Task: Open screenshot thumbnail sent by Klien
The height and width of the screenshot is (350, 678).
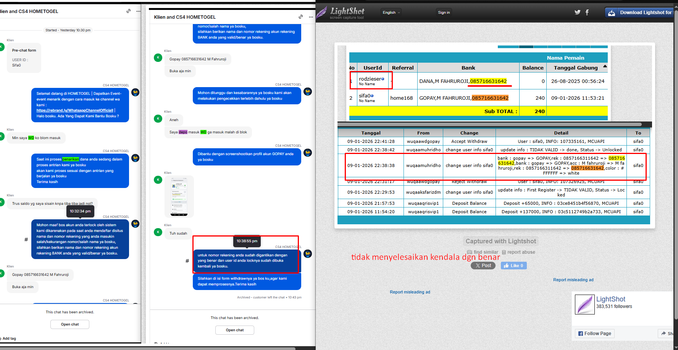Action: (x=179, y=197)
